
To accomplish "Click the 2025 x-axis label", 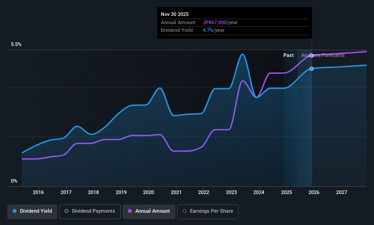I will (x=287, y=192).
